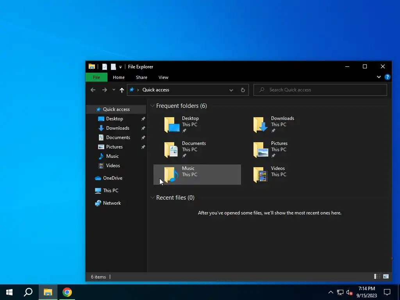Switch to the View ribbon tab

[164, 77]
